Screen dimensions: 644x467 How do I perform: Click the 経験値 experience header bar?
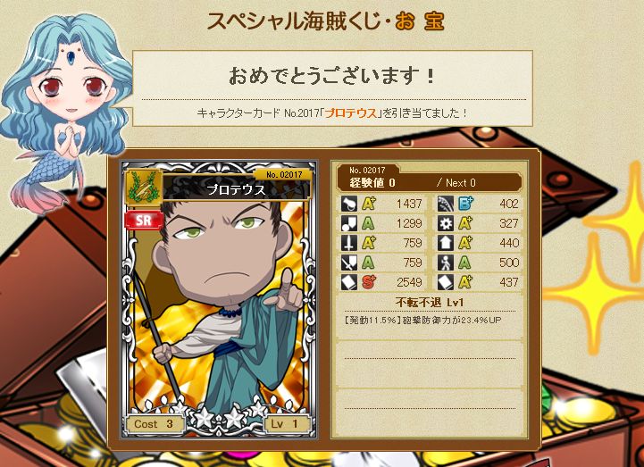(x=430, y=182)
